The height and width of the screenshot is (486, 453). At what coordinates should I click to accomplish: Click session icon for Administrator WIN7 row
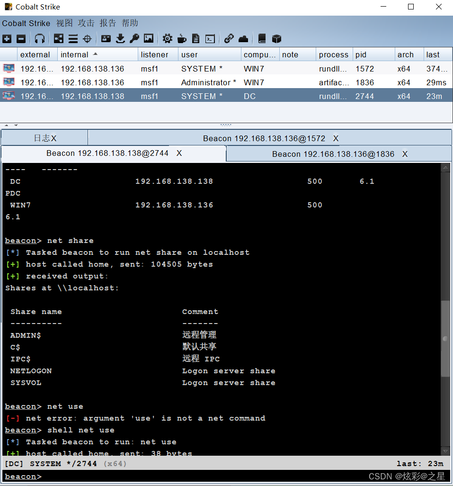click(x=9, y=82)
